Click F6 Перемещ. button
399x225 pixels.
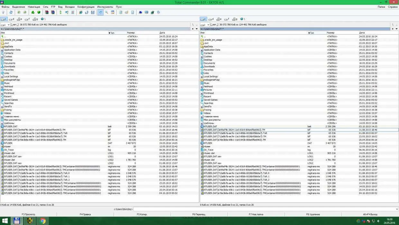199,214
